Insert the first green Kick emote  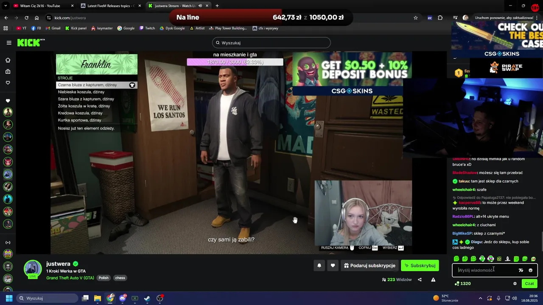point(456,259)
